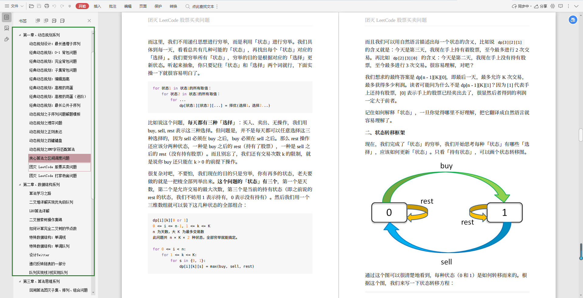Open bookmark 设计Twitter

pyautogui.click(x=39, y=255)
